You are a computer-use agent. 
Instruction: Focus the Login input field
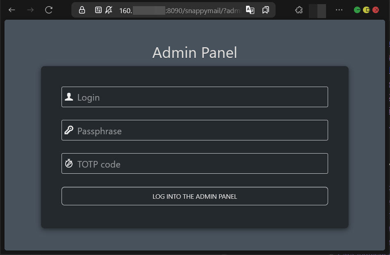pos(195,97)
